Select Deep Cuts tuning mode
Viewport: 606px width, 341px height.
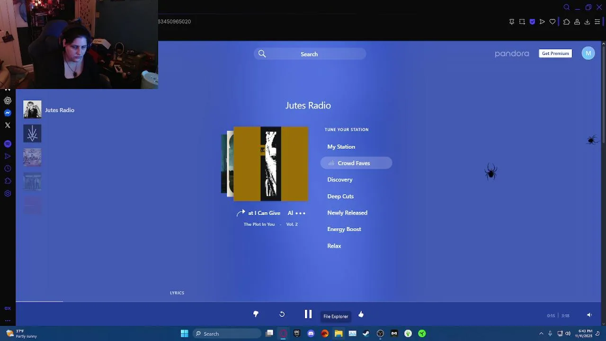pos(340,196)
